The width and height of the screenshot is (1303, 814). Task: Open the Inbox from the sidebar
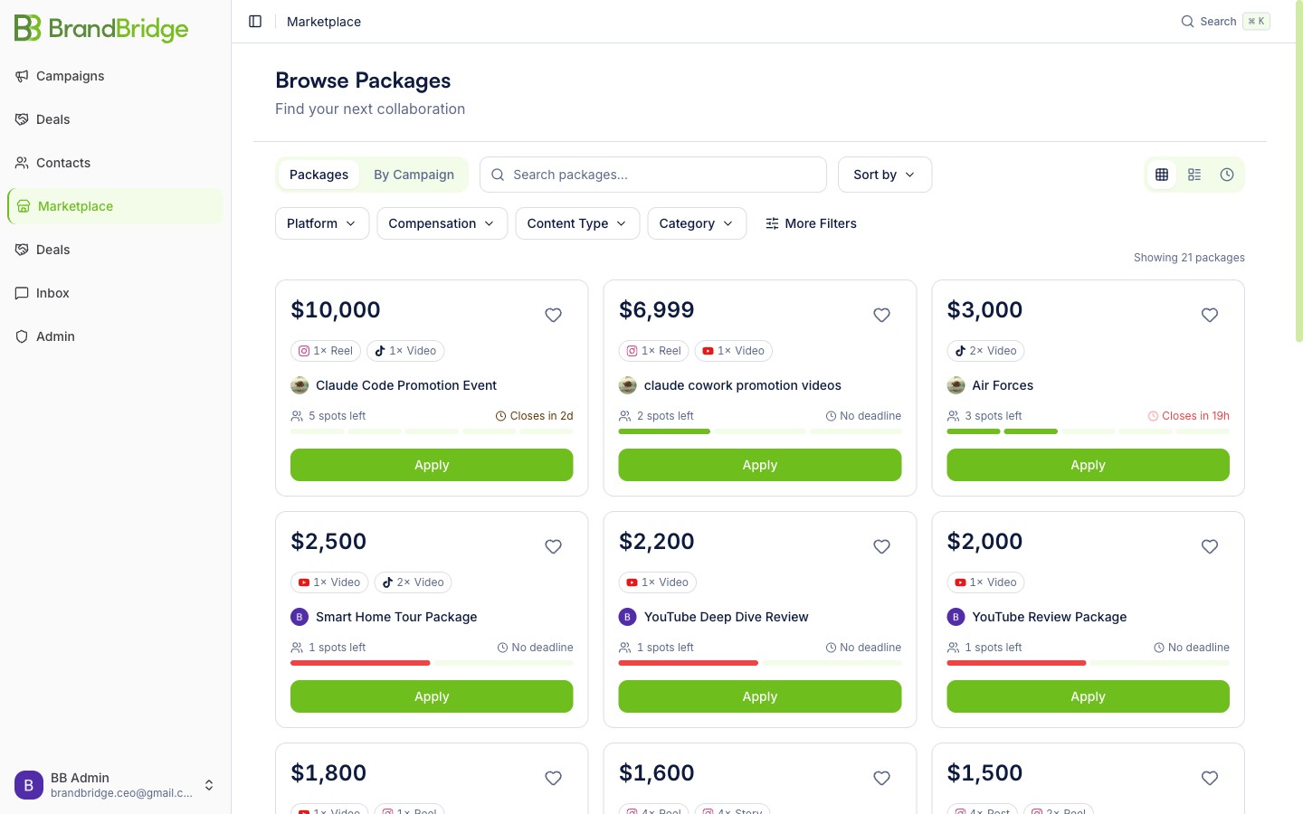pyautogui.click(x=52, y=293)
